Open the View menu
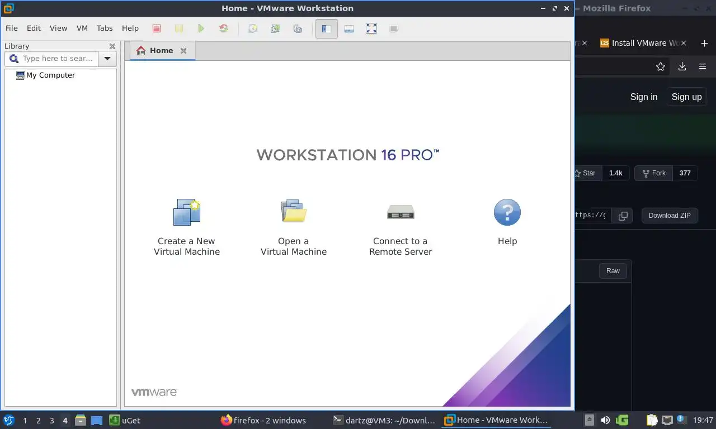716x429 pixels. point(58,28)
